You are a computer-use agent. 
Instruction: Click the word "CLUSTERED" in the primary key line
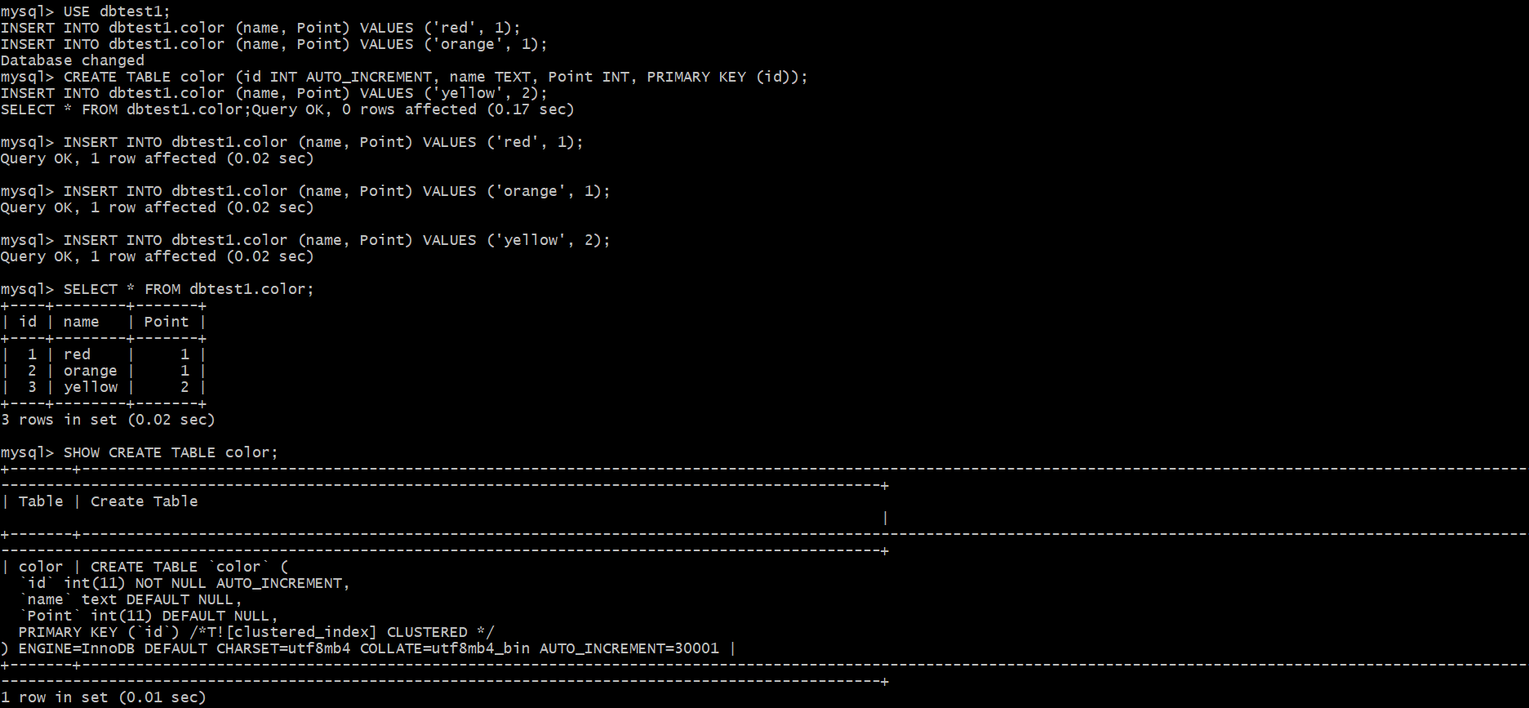(427, 632)
